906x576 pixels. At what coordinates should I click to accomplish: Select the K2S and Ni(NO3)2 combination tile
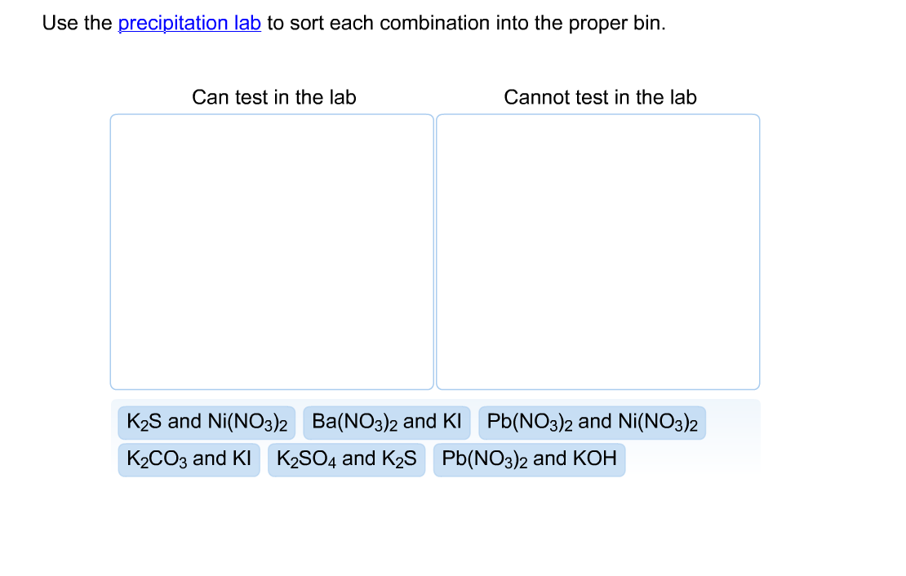tap(206, 422)
